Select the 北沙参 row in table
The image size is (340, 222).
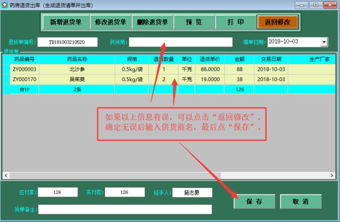pyautogui.click(x=77, y=69)
